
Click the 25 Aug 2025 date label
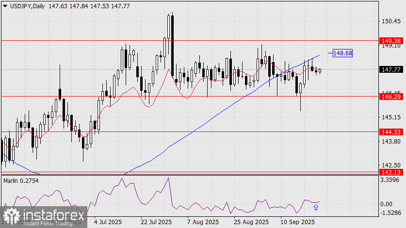(251, 222)
